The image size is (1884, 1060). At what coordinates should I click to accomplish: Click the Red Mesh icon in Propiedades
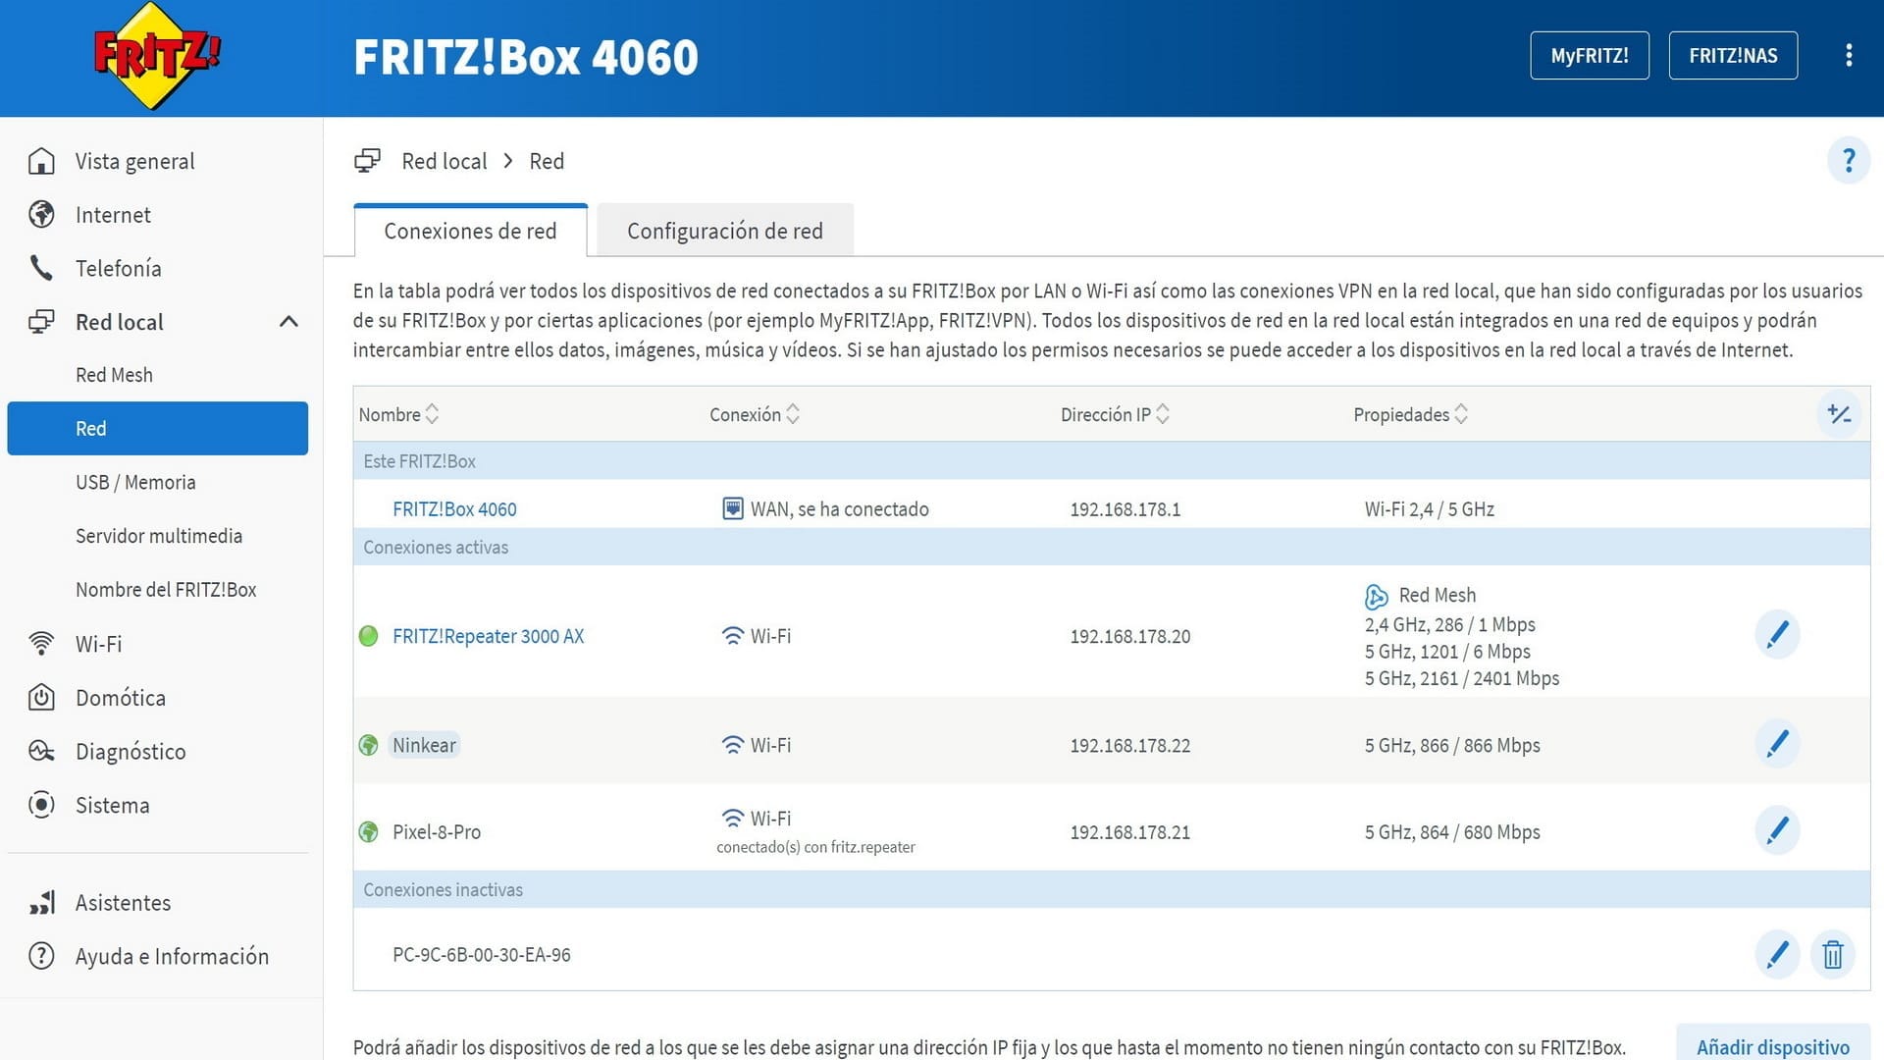pyautogui.click(x=1376, y=596)
